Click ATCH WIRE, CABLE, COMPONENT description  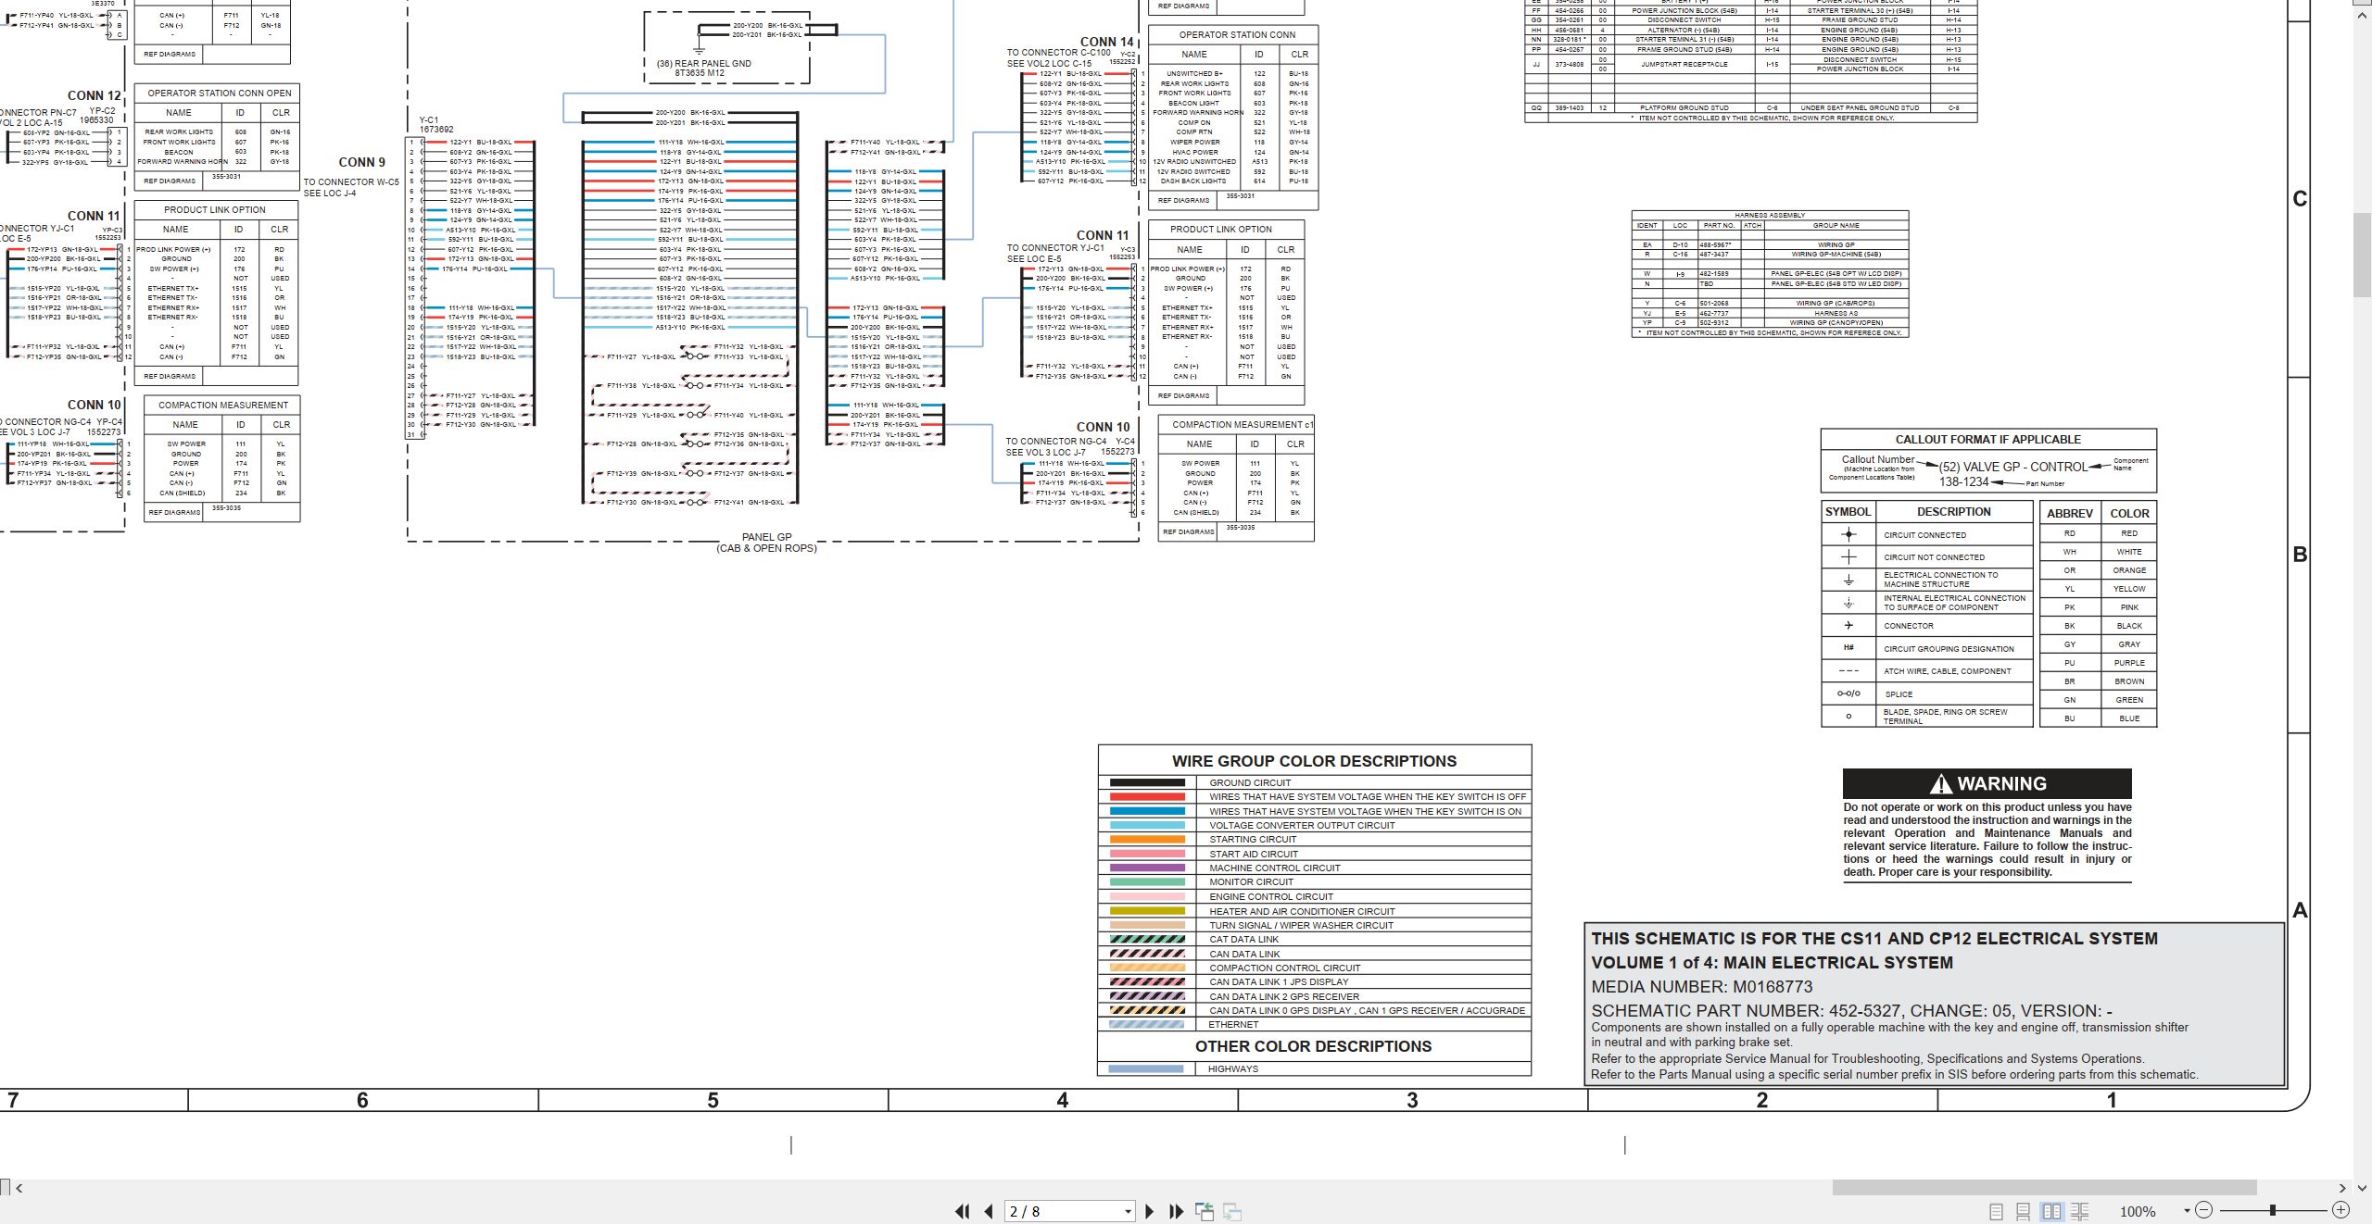[x=1947, y=671]
